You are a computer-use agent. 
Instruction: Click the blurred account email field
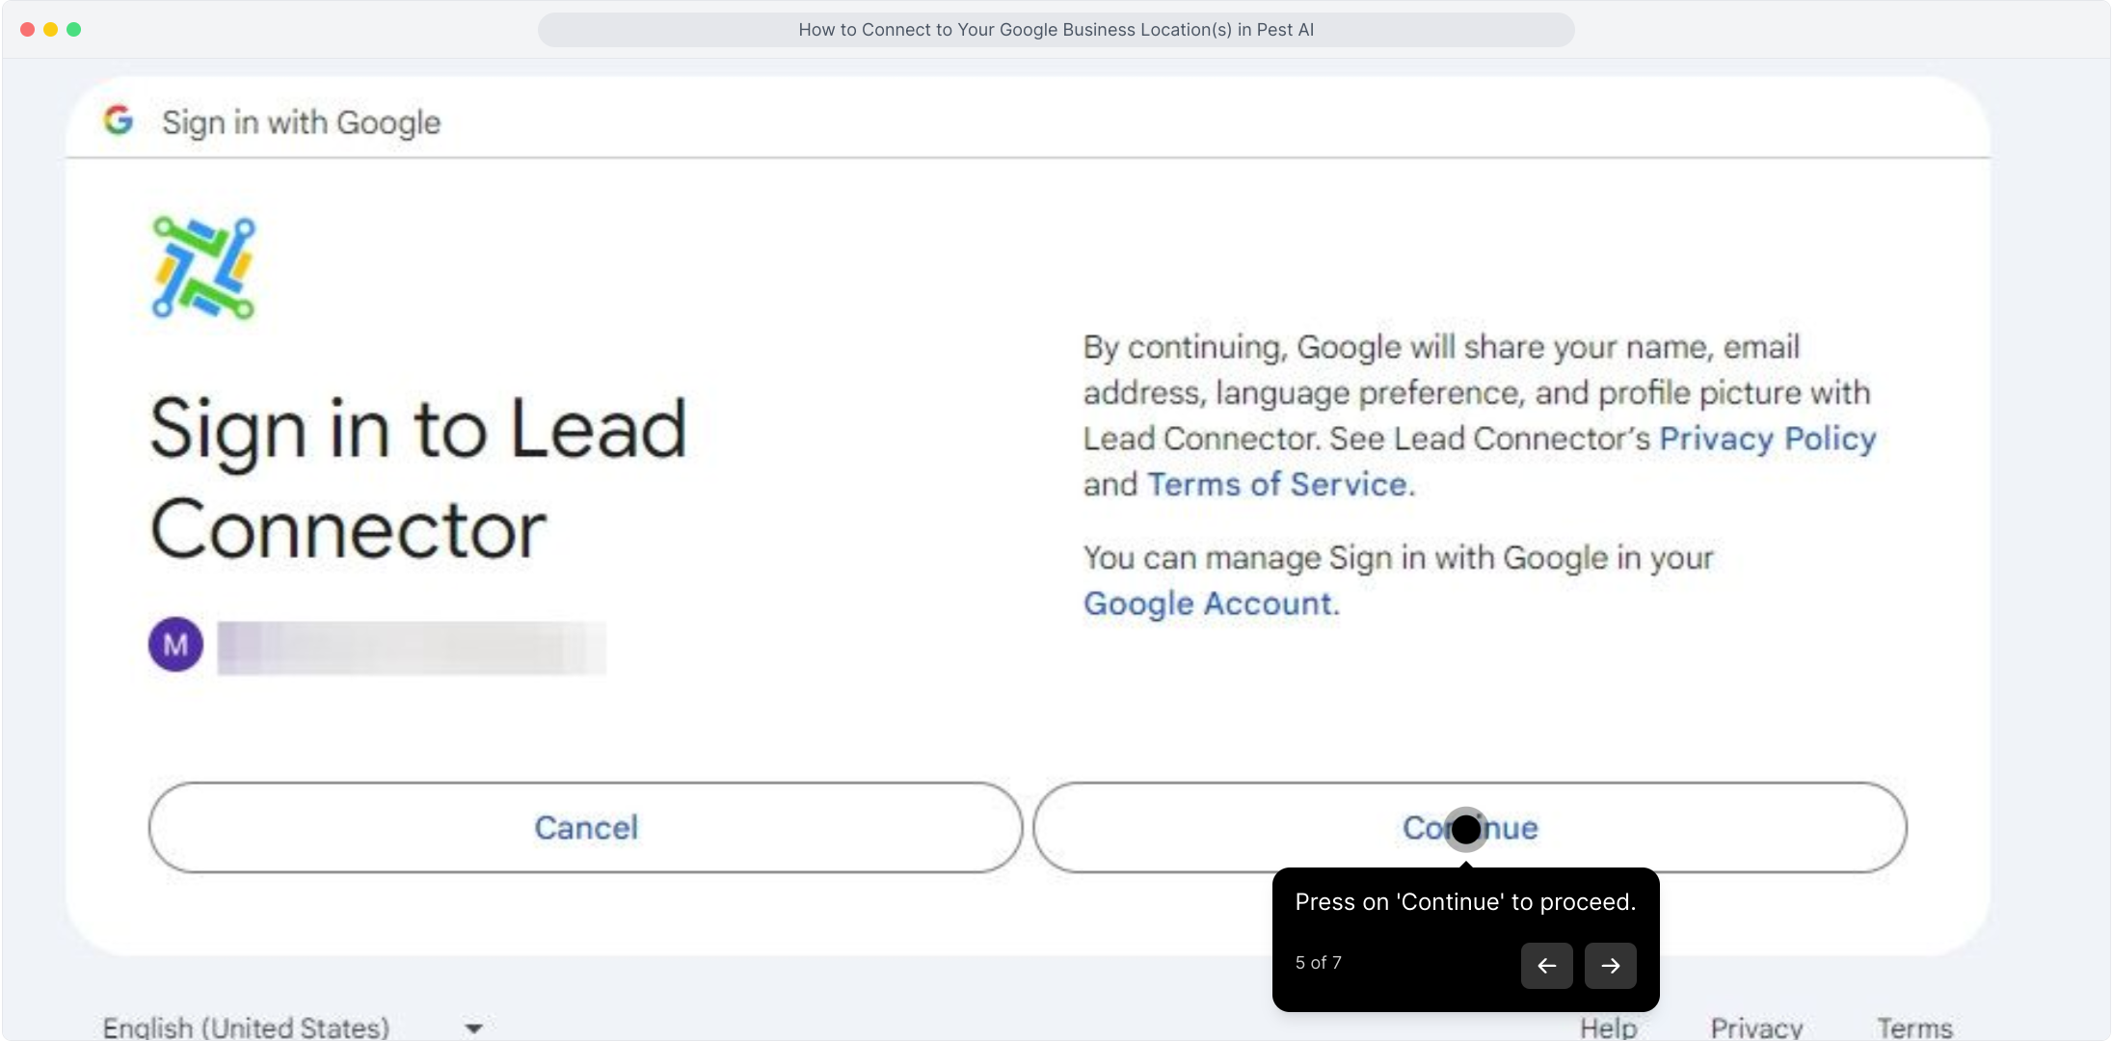point(412,648)
